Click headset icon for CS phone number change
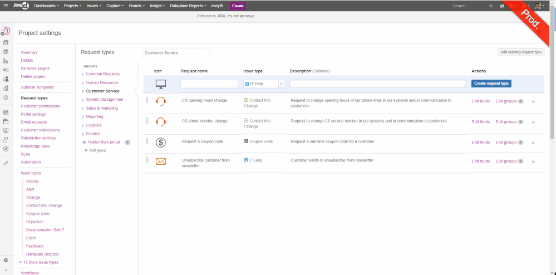Viewport: 556px width, 275px height. pyautogui.click(x=161, y=122)
